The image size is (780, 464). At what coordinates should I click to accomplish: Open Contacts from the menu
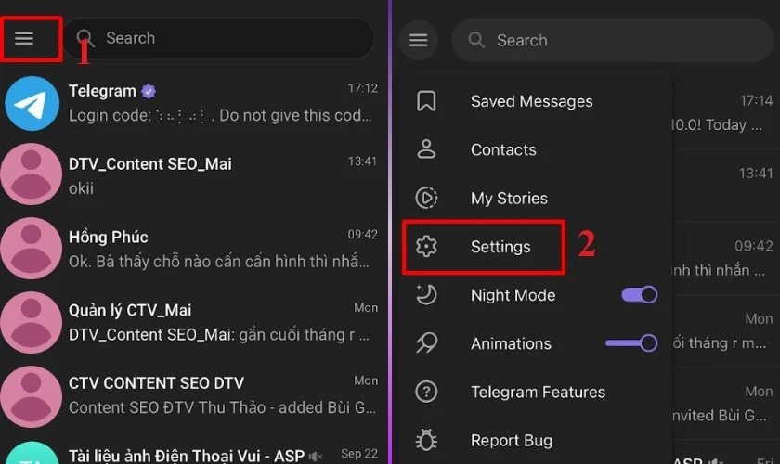pos(535,149)
